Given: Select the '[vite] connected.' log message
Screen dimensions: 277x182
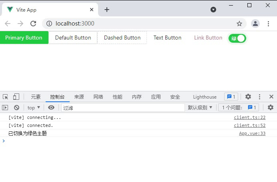Looking at the screenshot, I should (x=30, y=125).
